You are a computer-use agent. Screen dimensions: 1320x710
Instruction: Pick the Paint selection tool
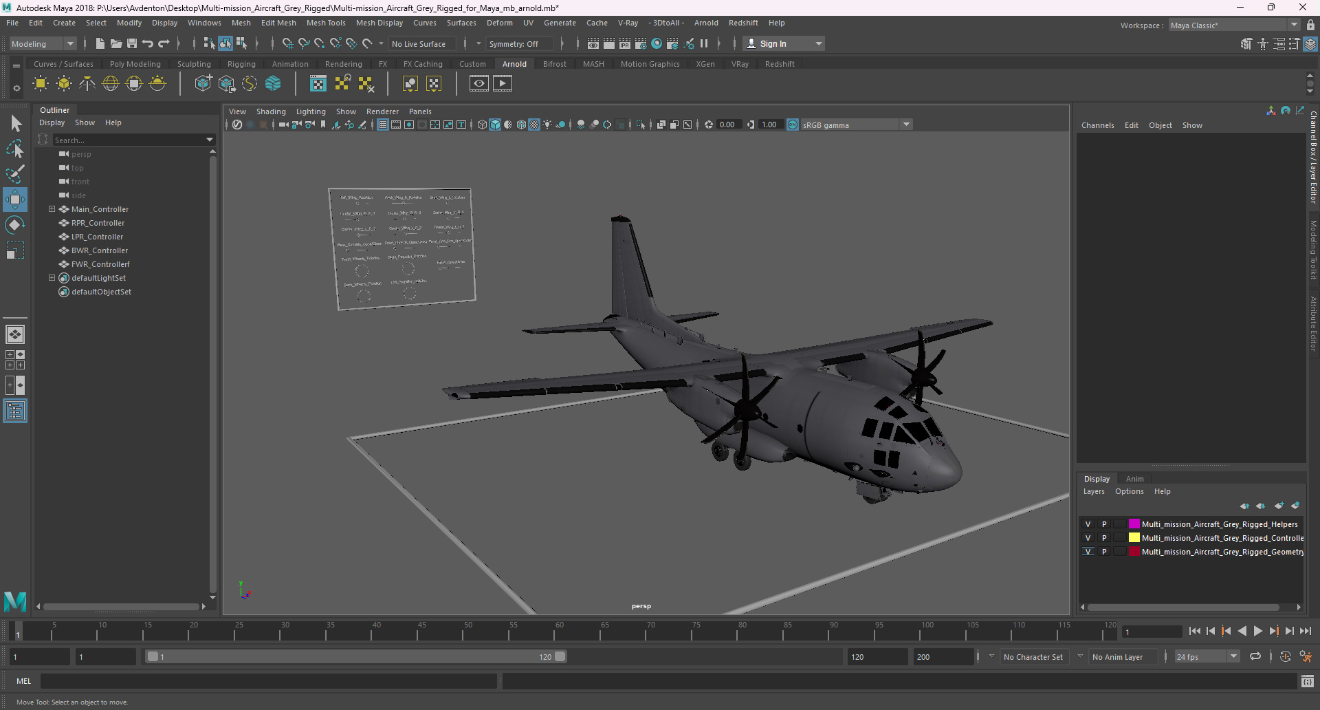pos(15,173)
